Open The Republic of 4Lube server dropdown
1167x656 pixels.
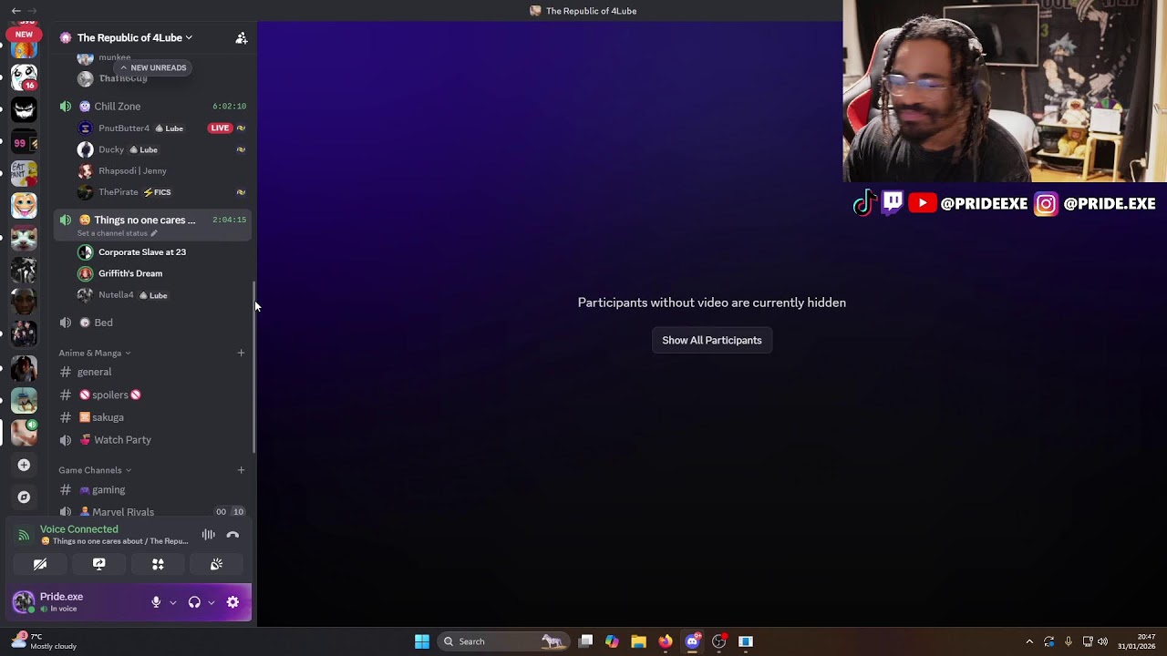point(134,37)
